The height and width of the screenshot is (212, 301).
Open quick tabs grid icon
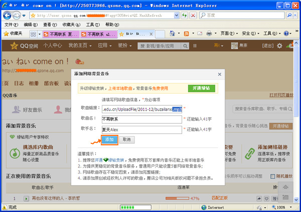point(33,34)
